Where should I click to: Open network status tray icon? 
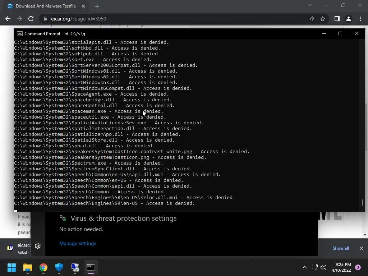click(x=314, y=267)
